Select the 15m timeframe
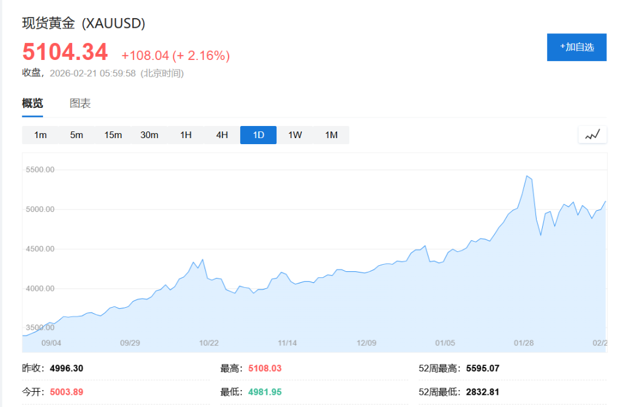The width and height of the screenshot is (621, 407). pyautogui.click(x=113, y=134)
